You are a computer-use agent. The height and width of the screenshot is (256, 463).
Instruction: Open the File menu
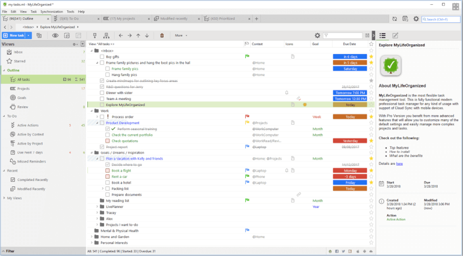[x=5, y=11]
